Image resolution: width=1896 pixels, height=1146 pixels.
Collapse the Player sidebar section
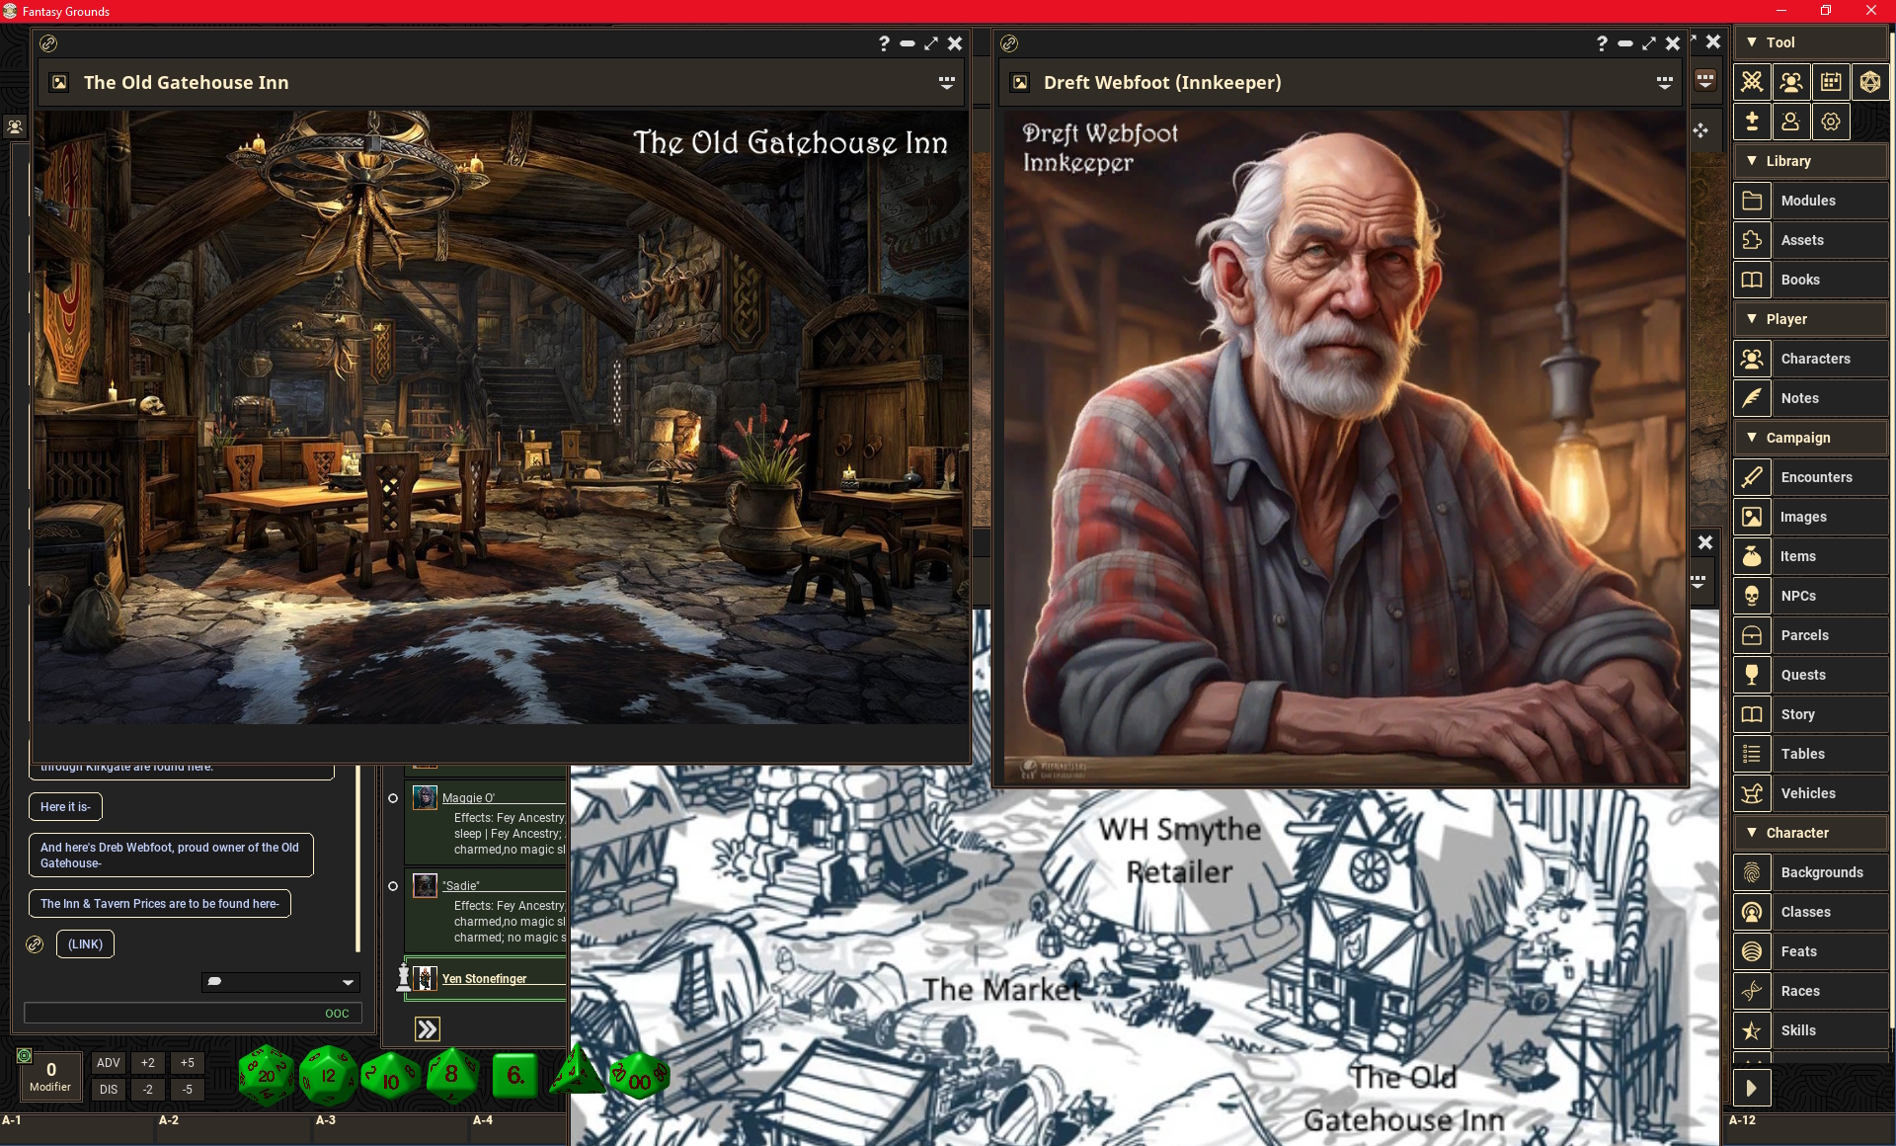tap(1810, 319)
